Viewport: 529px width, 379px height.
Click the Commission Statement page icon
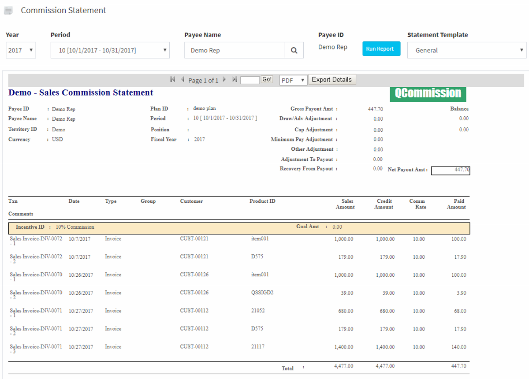[8, 11]
